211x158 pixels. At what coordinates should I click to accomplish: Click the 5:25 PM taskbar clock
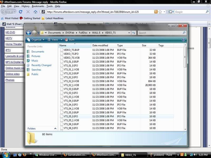click(x=203, y=155)
